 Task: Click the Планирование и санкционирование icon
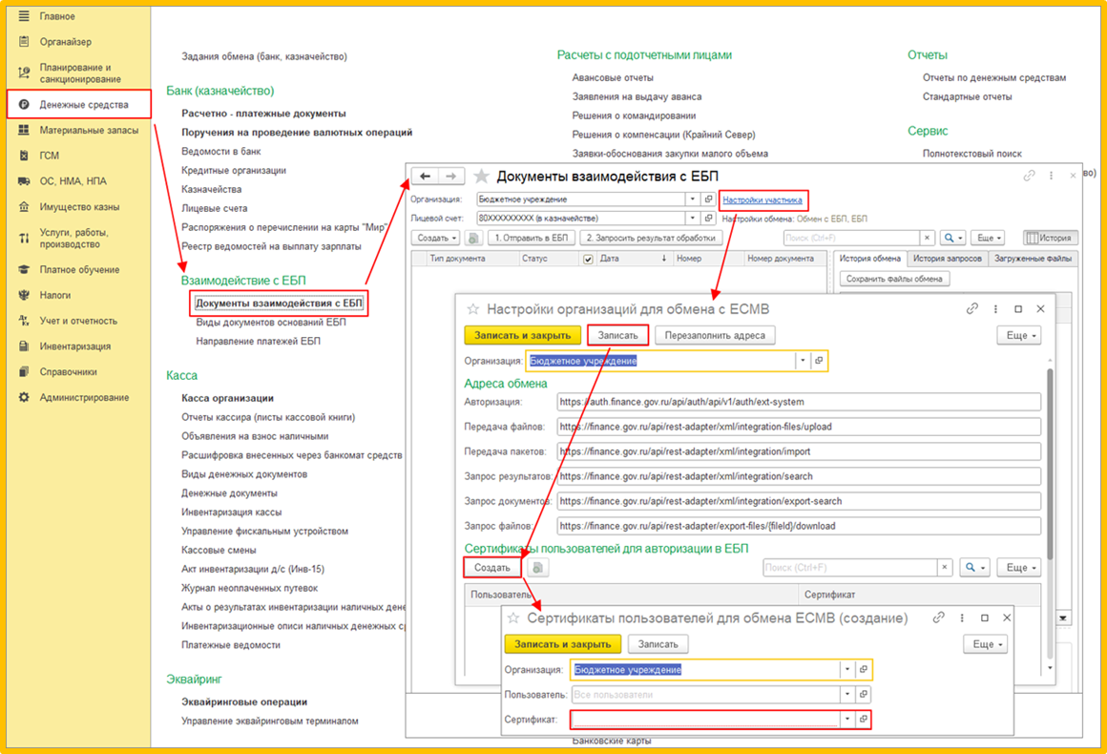coord(24,73)
